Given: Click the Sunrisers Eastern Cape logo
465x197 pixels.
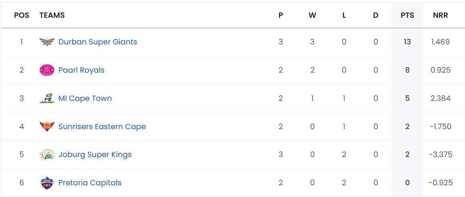Looking at the screenshot, I should tap(47, 126).
